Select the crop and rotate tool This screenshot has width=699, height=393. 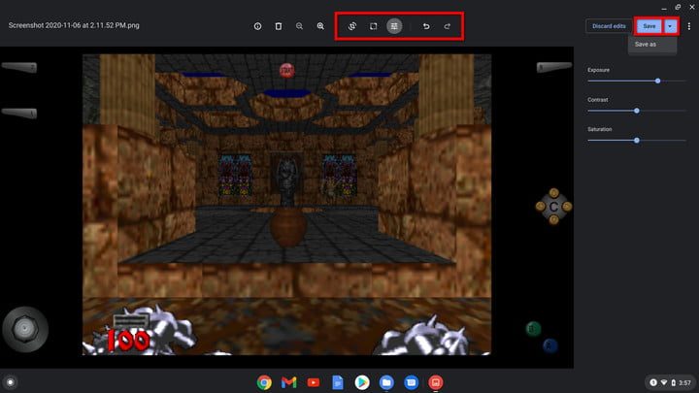click(352, 26)
